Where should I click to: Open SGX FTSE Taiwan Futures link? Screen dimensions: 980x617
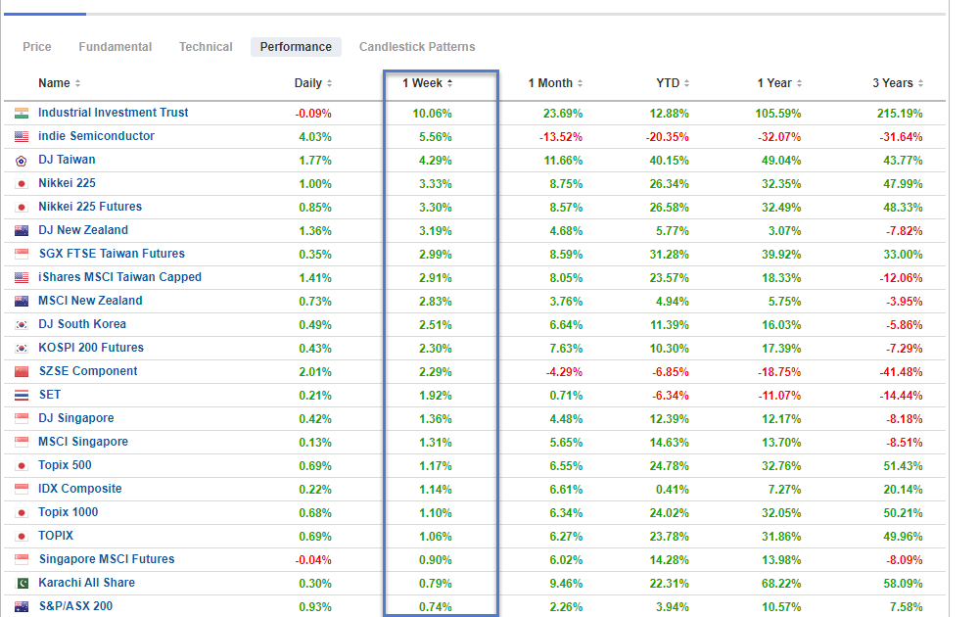click(x=112, y=254)
